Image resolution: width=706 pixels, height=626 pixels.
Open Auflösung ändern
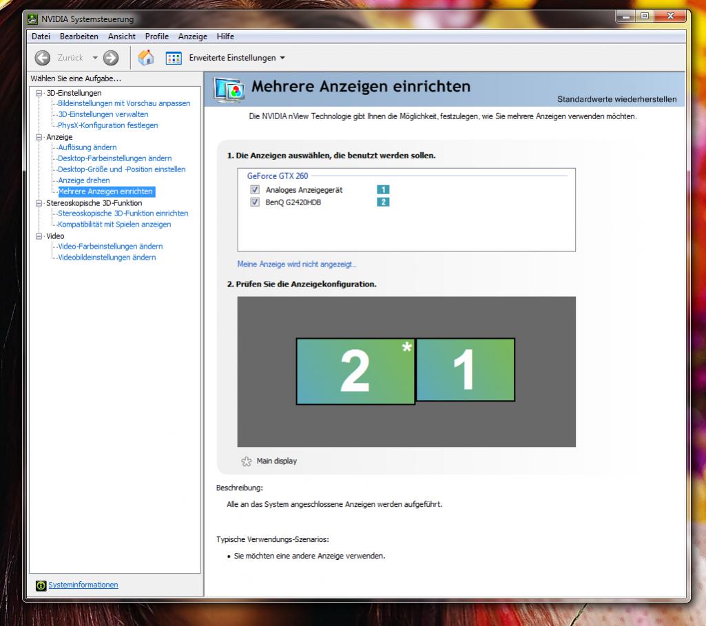click(87, 147)
